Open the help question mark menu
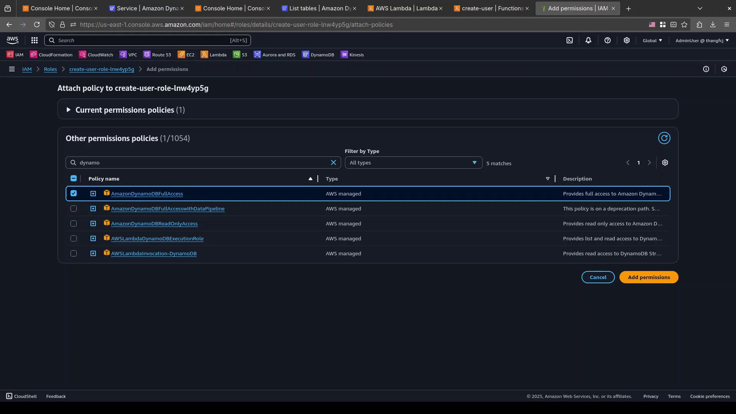Image resolution: width=736 pixels, height=414 pixels. point(608,40)
